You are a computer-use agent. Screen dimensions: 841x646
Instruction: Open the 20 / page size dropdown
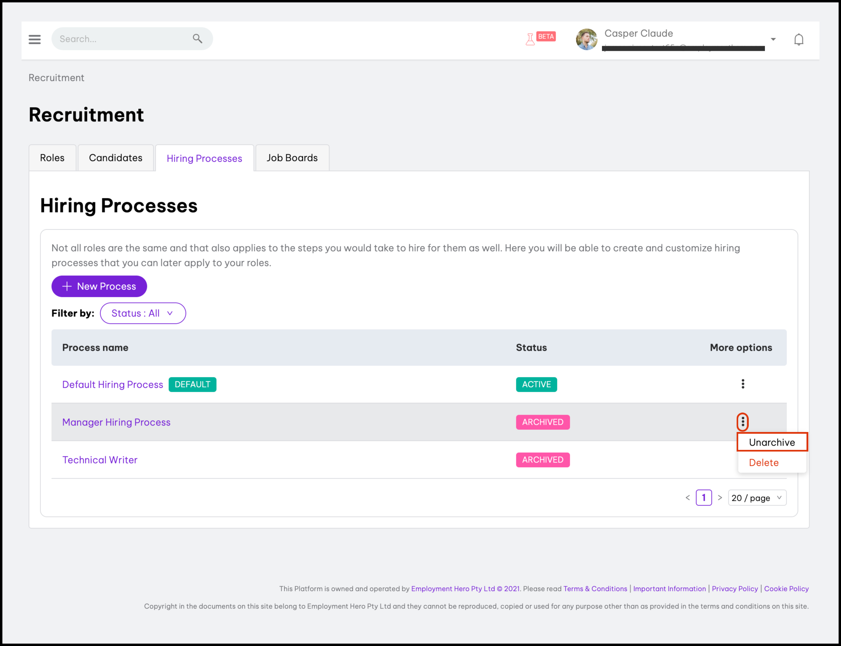point(757,498)
